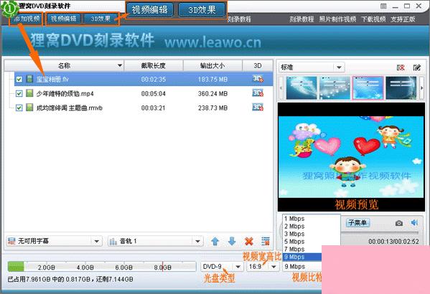The height and width of the screenshot is (294, 430).
Task: Take a snapshot with the camera icon
Action: 399,223
